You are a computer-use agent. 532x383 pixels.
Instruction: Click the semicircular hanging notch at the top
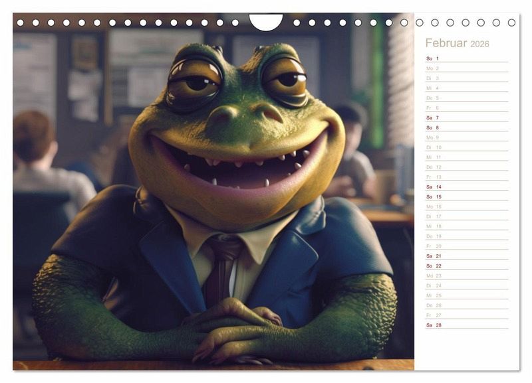pyautogui.click(x=266, y=21)
